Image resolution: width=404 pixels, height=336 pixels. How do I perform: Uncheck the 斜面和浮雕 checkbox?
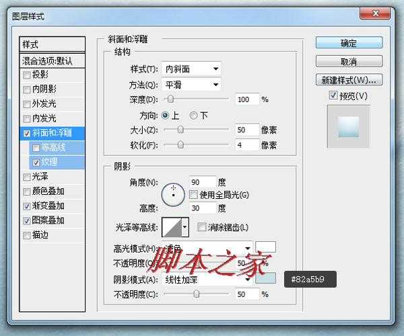(x=27, y=133)
